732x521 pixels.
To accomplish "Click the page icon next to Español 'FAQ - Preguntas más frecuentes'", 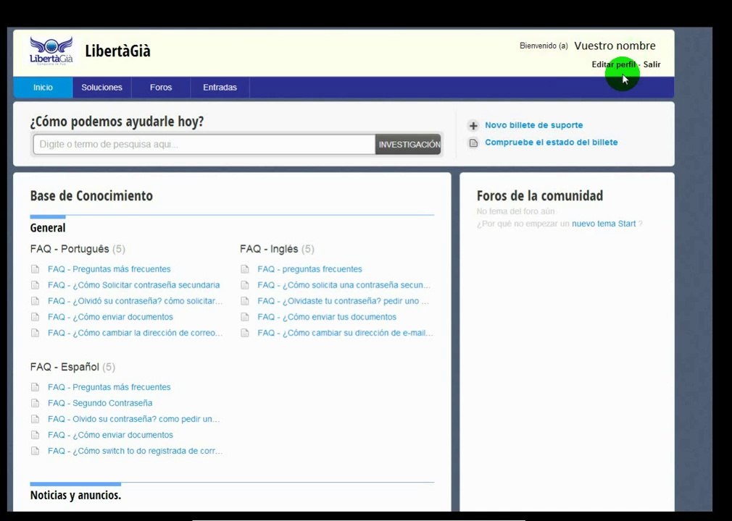I will (x=35, y=387).
